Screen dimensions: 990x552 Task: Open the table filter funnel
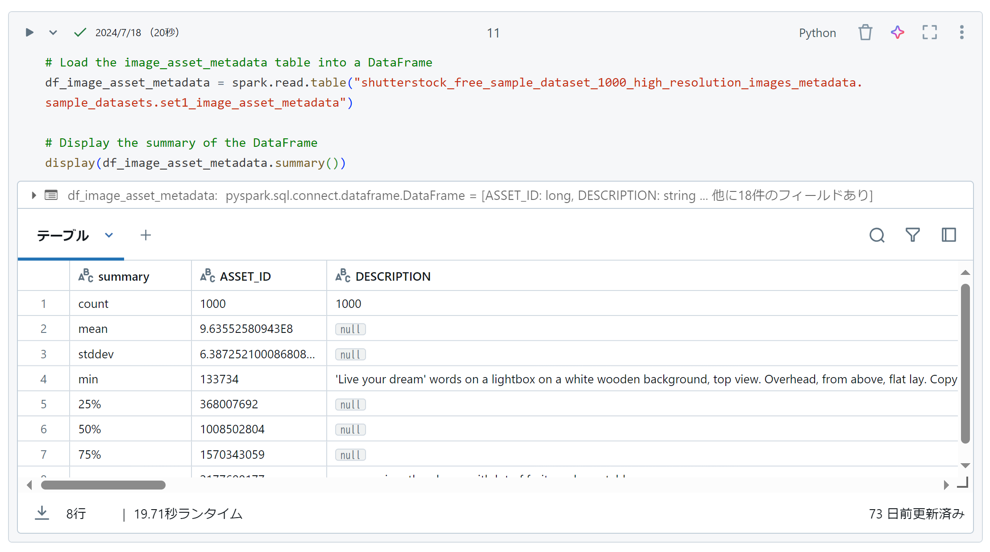(x=912, y=235)
